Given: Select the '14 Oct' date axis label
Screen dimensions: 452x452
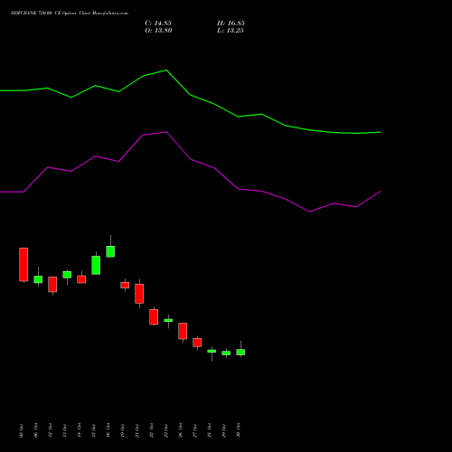Looking at the screenshot, I should pyautogui.click(x=79, y=430).
